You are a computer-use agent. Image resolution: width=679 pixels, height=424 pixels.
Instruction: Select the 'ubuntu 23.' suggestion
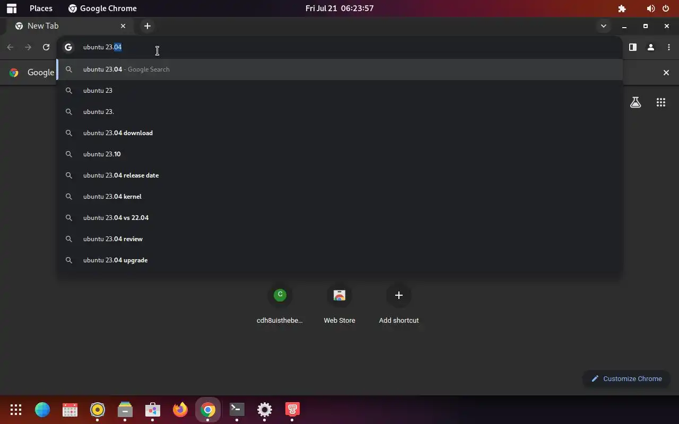click(339, 112)
